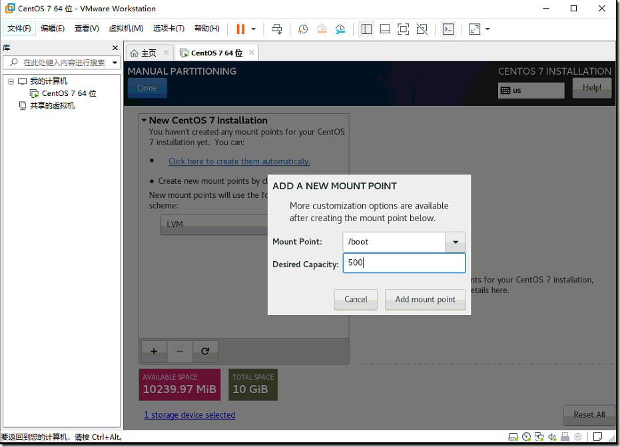Click the us keyboard layout indicator
The height and width of the screenshot is (447, 620).
pos(531,90)
